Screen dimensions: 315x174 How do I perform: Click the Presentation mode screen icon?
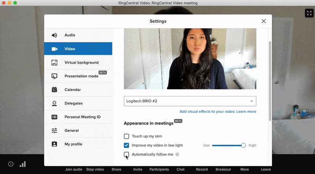55,76
